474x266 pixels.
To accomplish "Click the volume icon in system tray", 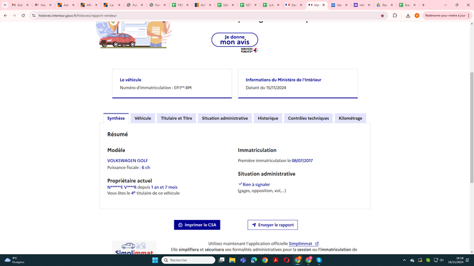I will [441, 260].
